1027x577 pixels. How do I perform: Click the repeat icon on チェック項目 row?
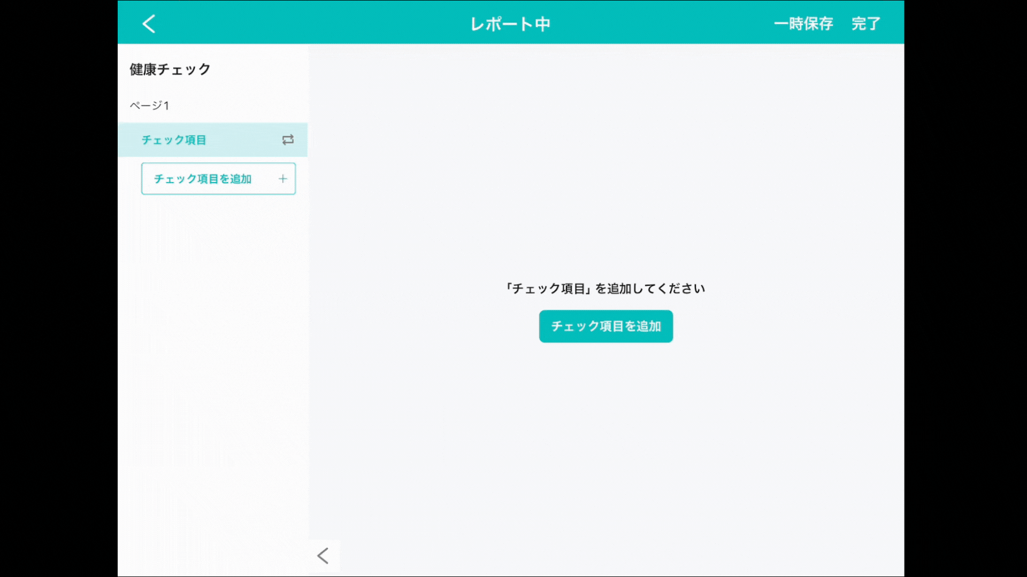[x=288, y=139]
